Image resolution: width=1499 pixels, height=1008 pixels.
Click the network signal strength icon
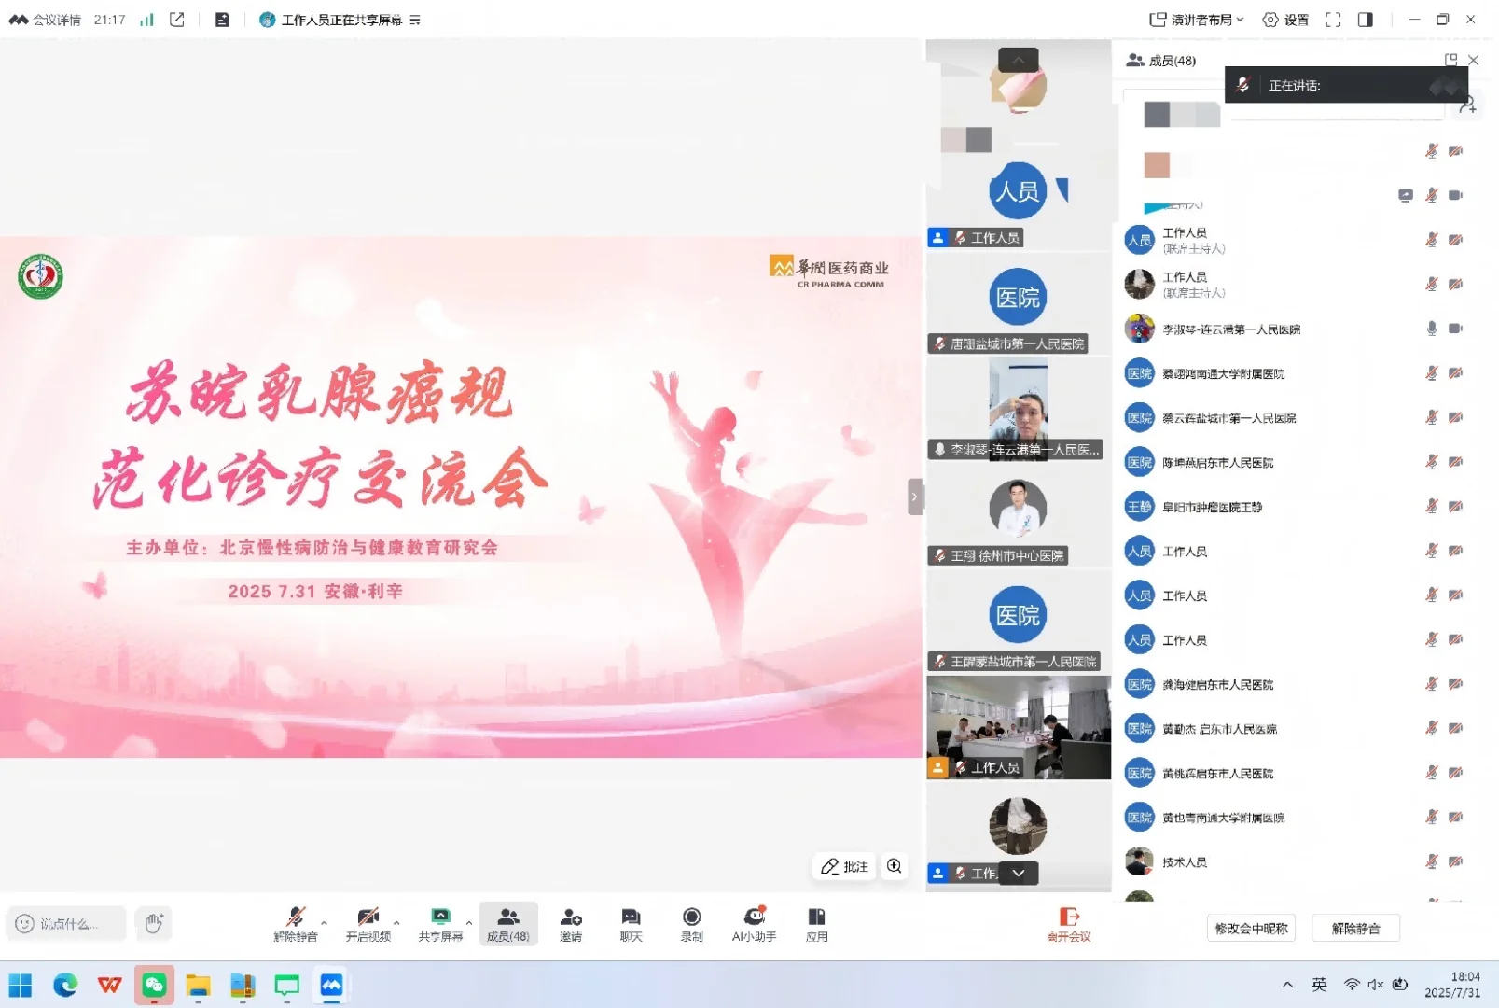click(x=146, y=20)
